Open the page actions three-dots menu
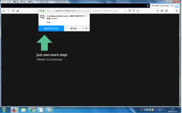 pos(126,11)
